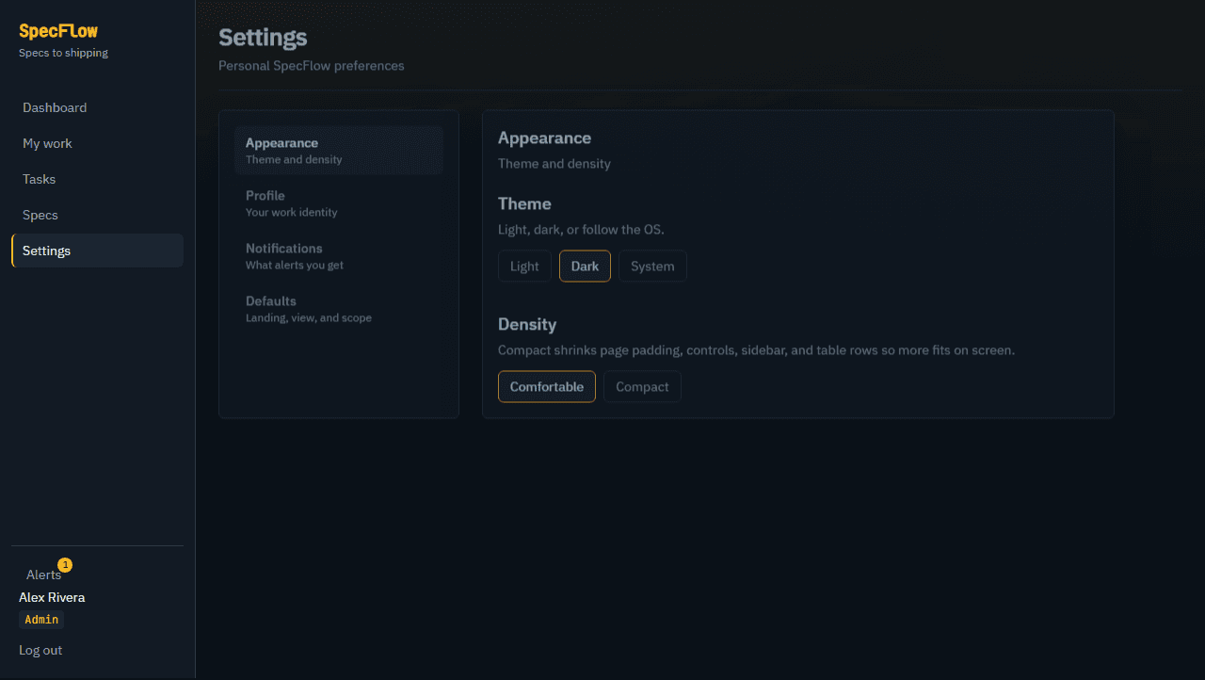The image size is (1205, 680).
Task: Navigate to Specs in sidebar
Action: [x=97, y=215]
